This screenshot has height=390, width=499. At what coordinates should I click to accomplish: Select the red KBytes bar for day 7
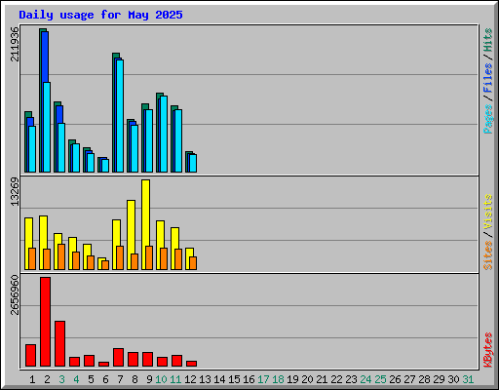118,357
